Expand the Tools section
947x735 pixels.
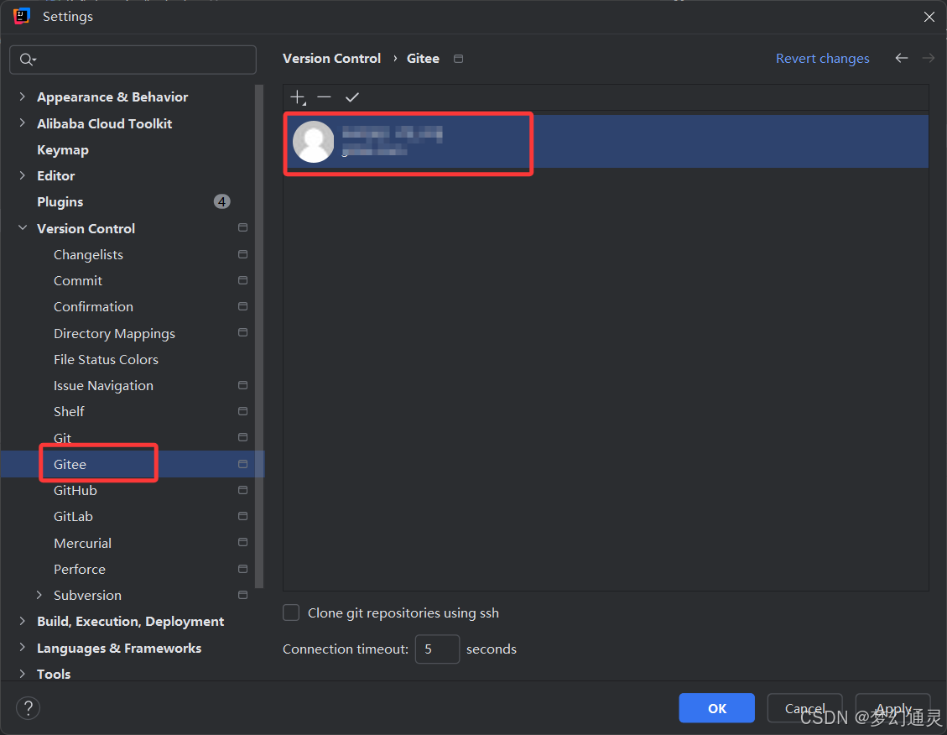coord(23,674)
